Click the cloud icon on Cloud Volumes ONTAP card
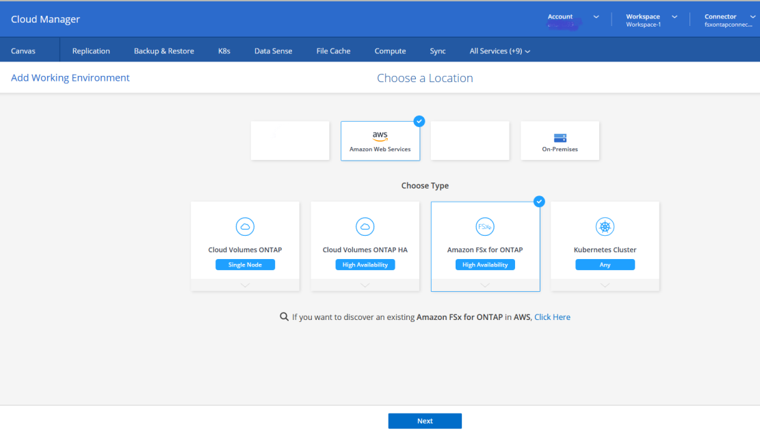This screenshot has width=760, height=430. pos(245,226)
